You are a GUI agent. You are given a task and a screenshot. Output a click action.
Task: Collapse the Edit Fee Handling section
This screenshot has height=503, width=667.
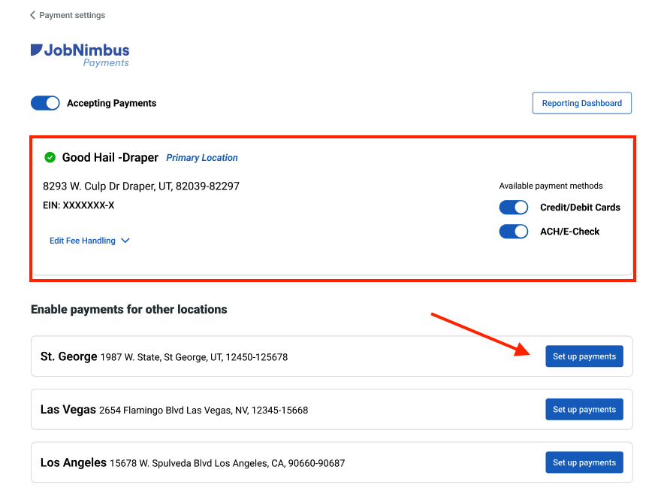[90, 241]
